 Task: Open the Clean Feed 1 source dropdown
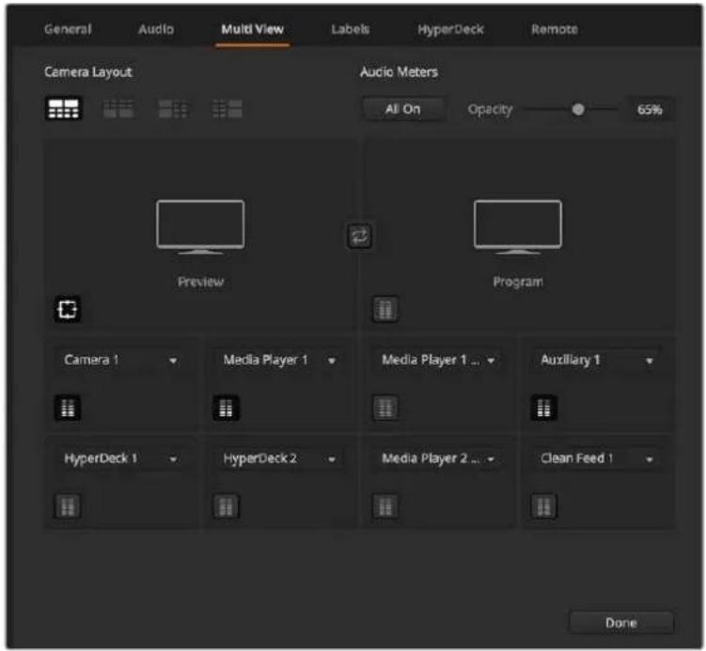tap(597, 459)
